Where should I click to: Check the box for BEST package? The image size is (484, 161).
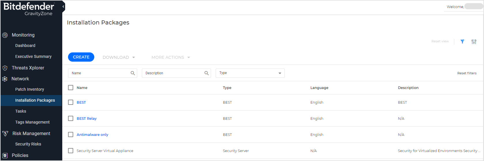click(71, 102)
